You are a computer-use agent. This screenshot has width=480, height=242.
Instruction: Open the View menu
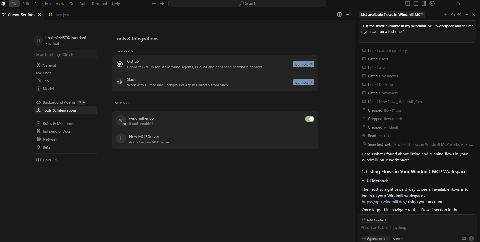(60, 4)
